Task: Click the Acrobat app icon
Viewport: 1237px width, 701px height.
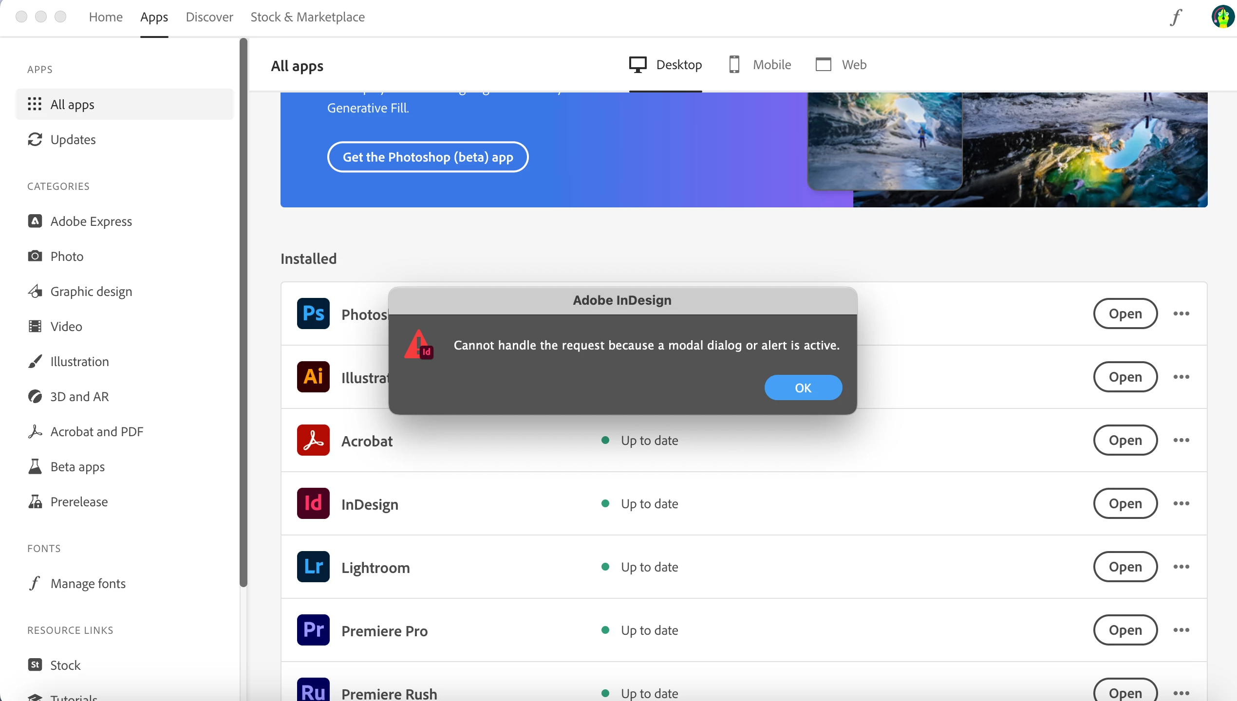Action: tap(313, 440)
